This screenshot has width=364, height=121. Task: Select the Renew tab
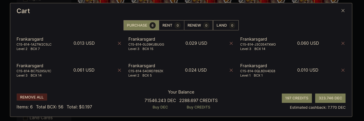tap(198, 25)
